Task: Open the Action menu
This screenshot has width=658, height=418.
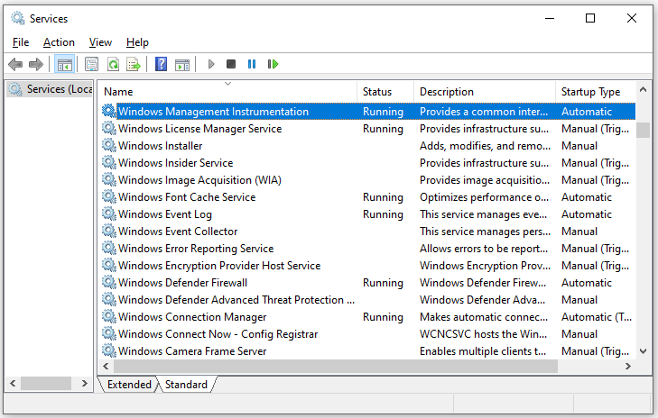Action: [x=59, y=42]
